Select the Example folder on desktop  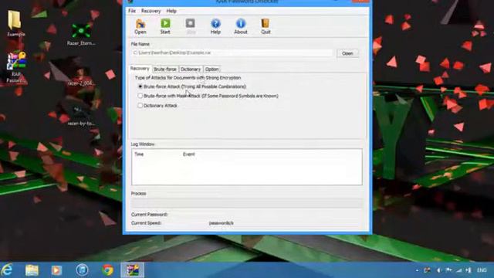point(15,24)
